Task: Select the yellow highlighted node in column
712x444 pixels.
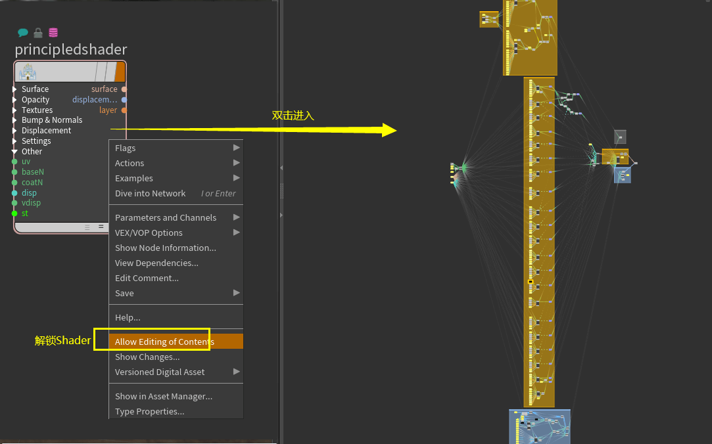Action: click(531, 282)
